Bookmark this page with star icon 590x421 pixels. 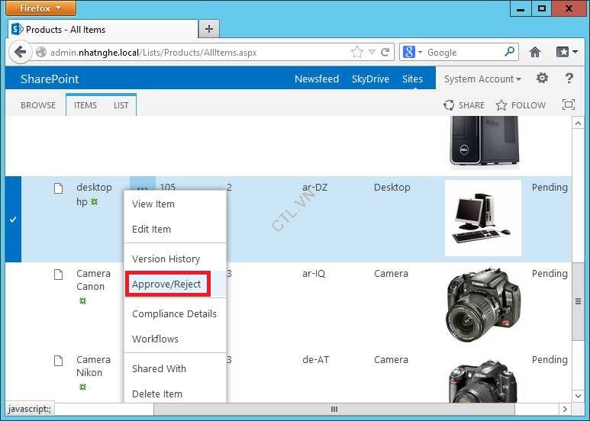pos(357,53)
